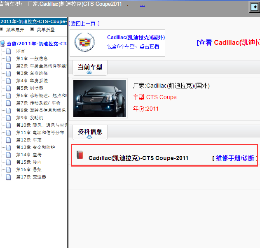The image size is (260, 248).
Task: Open 第3章 车身维修
Action: (x=32, y=73)
